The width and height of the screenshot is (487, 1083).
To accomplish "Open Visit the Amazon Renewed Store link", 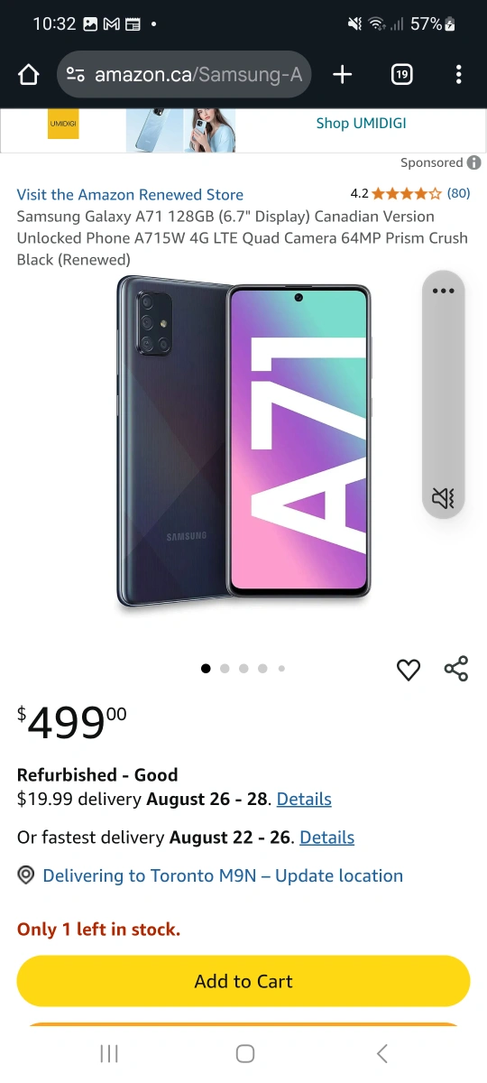I will 130,195.
